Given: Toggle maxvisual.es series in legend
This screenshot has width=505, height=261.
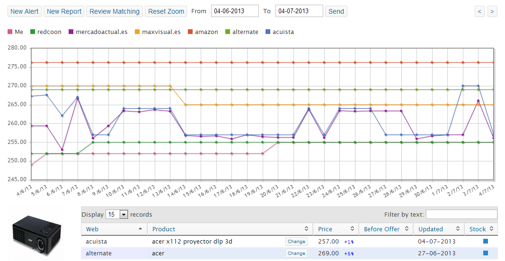Looking at the screenshot, I should coord(158,32).
